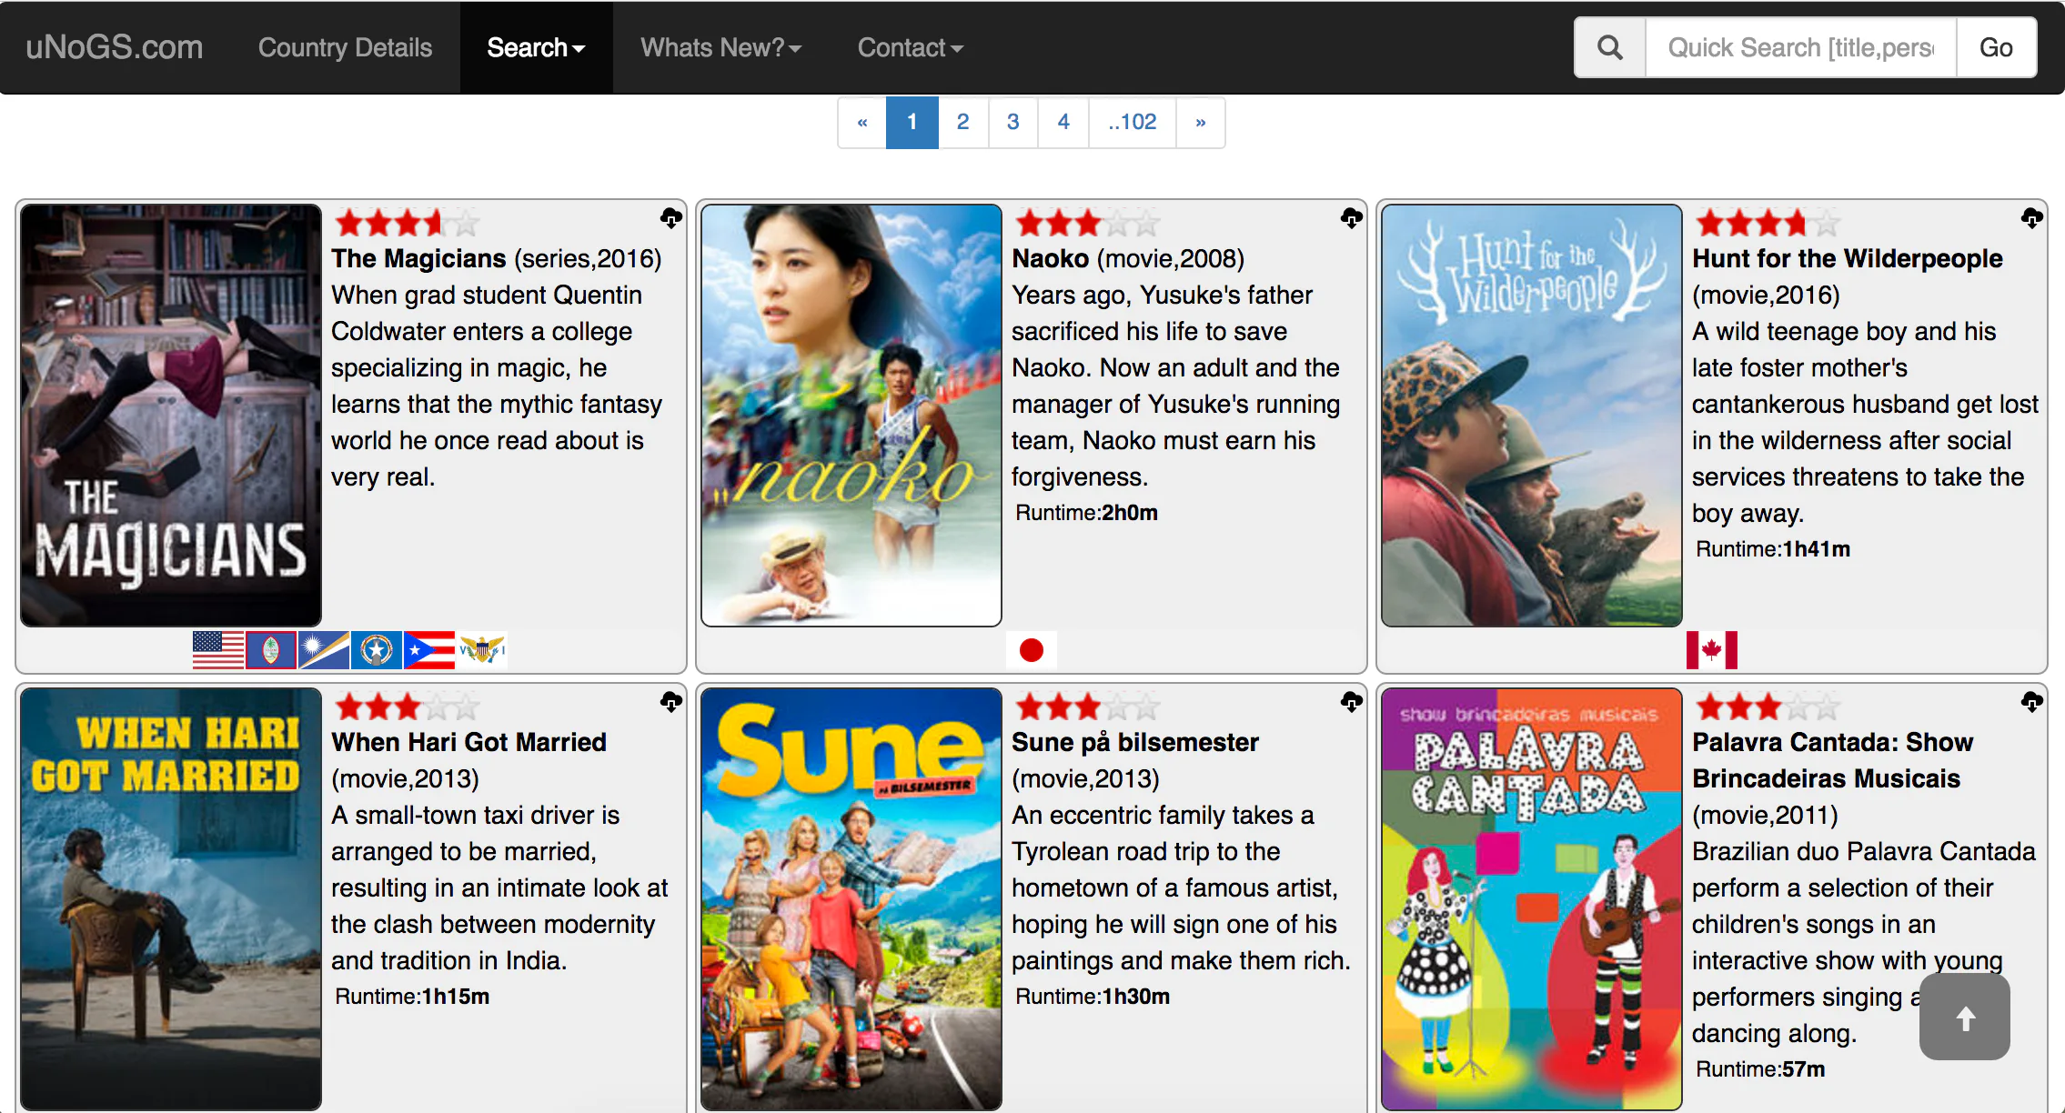Click the star rating of Palavra Cantada
Image resolution: width=2065 pixels, height=1113 pixels.
(x=1768, y=707)
